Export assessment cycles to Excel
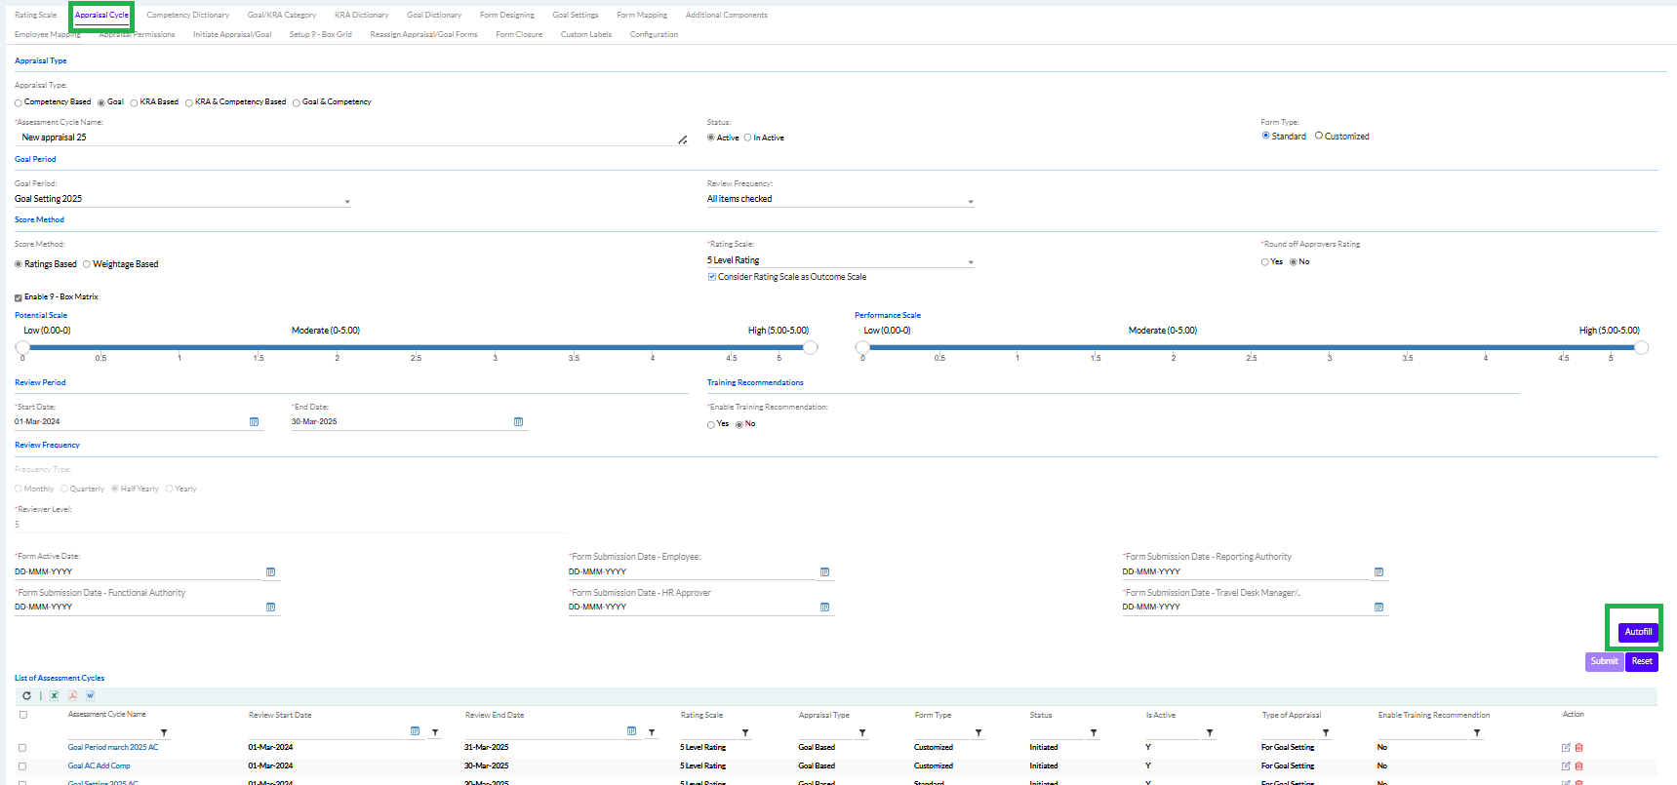The height and width of the screenshot is (785, 1677). tap(55, 695)
